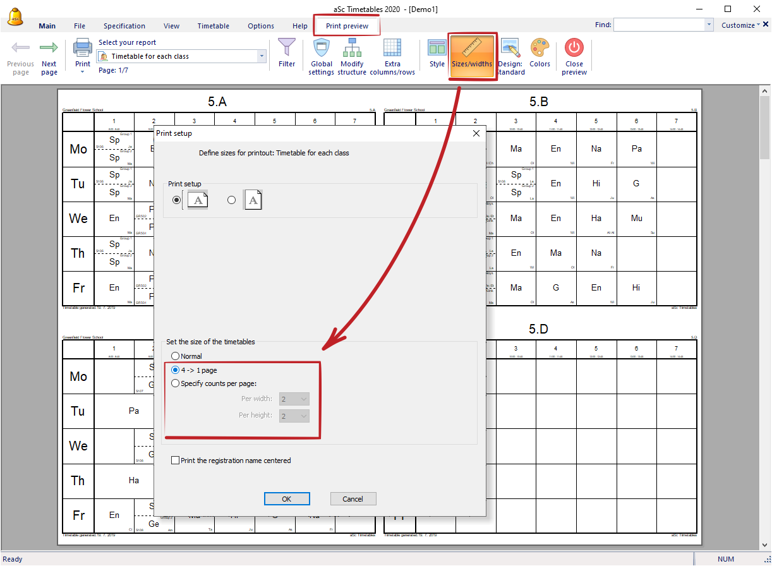Open Extra columns/rows grid icon
Viewport: 772px width, 566px height.
(392, 49)
